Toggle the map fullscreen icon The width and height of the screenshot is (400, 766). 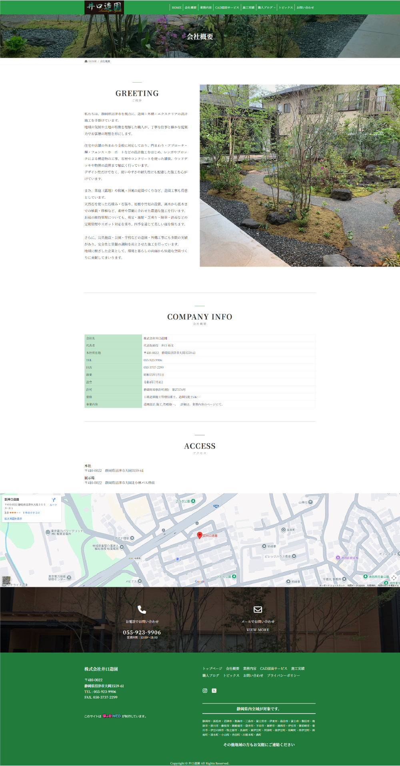pos(394,578)
